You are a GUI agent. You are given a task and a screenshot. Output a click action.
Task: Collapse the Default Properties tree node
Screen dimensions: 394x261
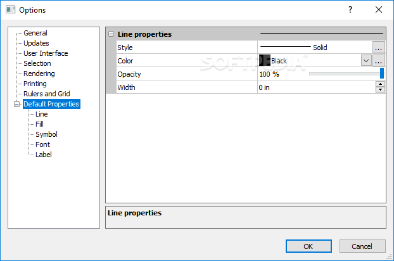(16, 104)
